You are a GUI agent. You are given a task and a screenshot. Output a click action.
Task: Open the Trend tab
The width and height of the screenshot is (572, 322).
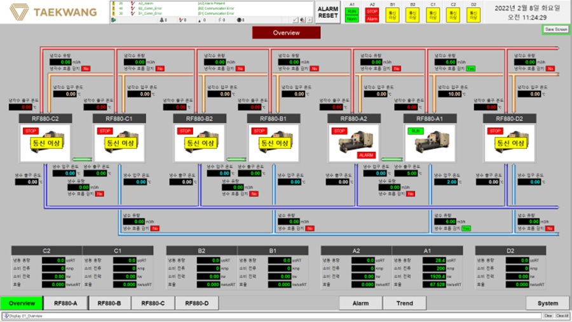point(405,303)
